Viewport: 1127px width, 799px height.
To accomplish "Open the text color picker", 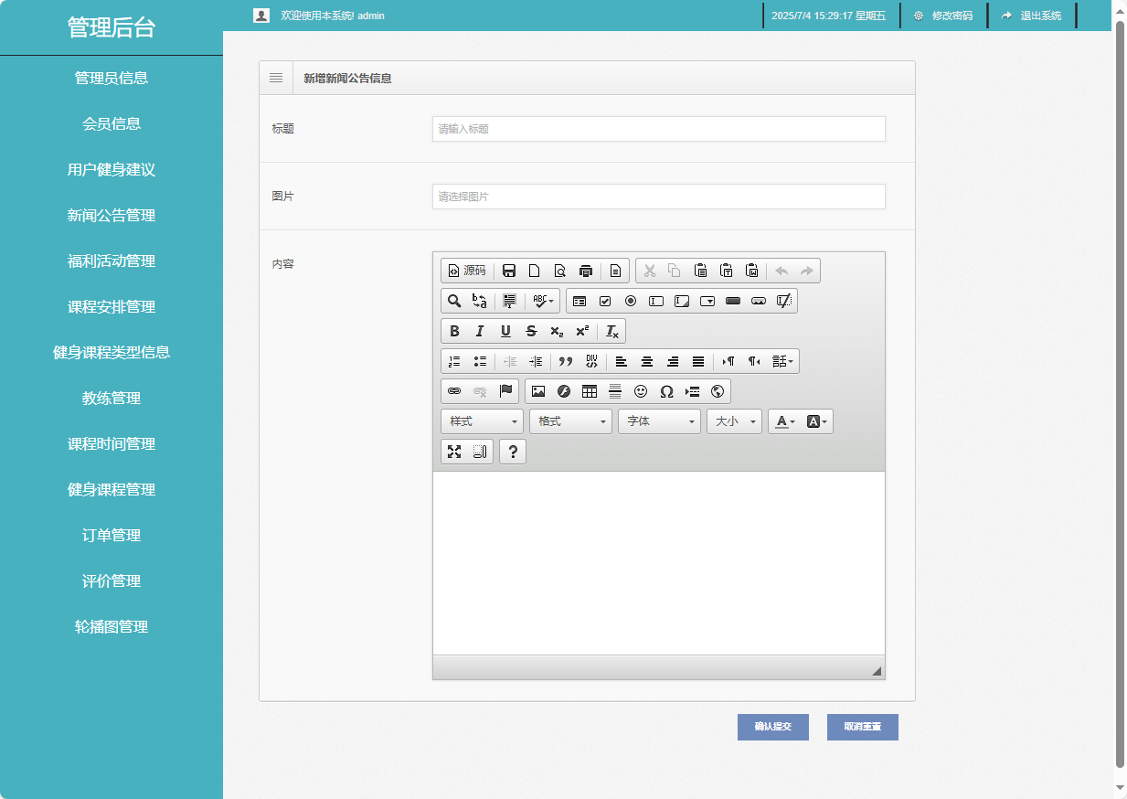I will pos(784,421).
